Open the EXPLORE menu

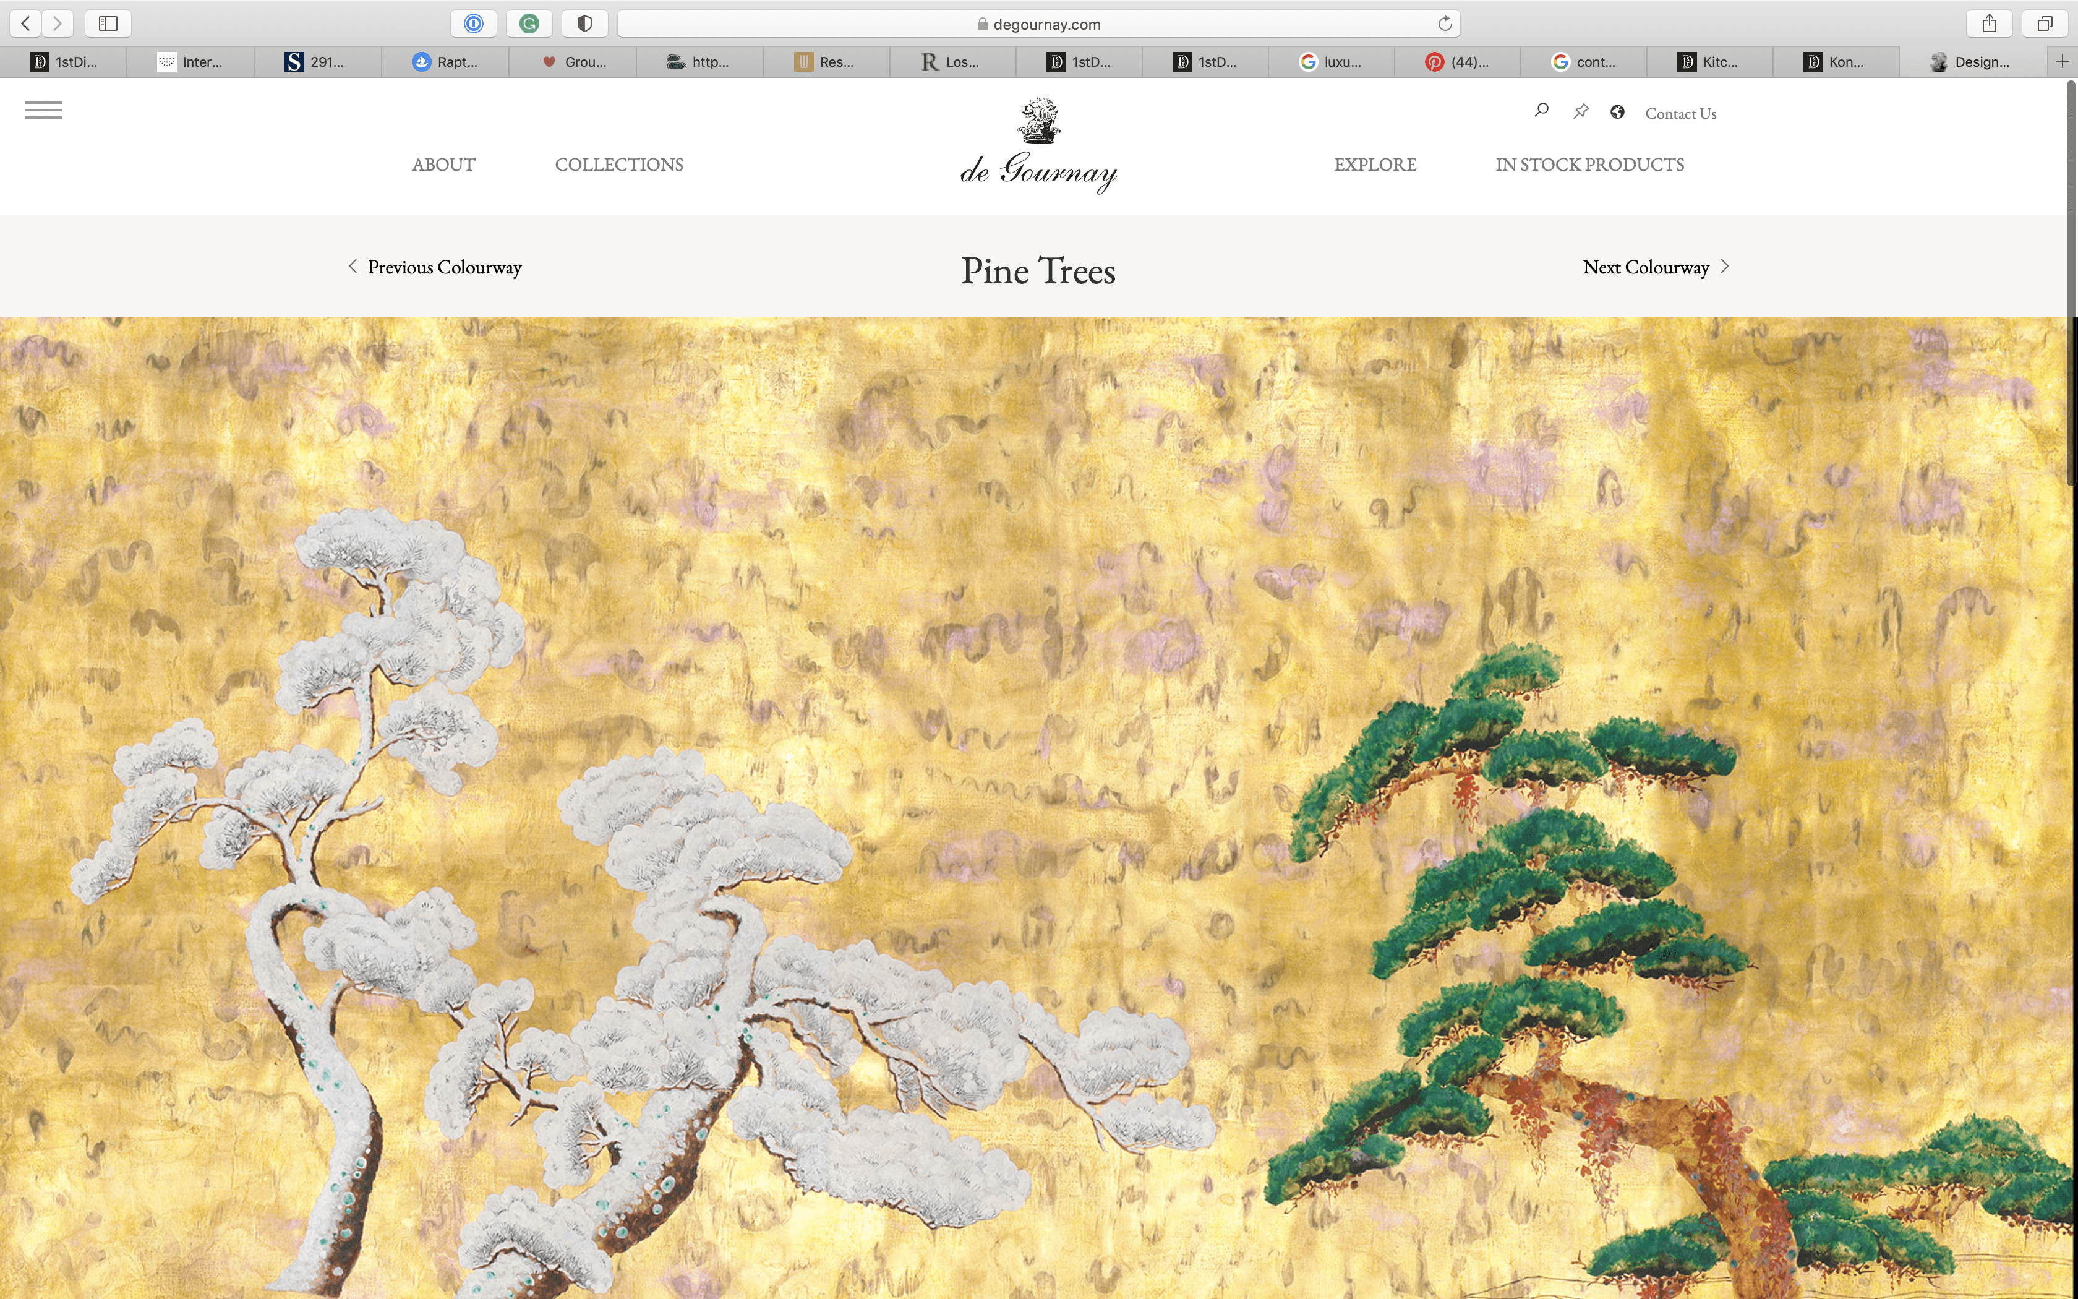tap(1375, 164)
